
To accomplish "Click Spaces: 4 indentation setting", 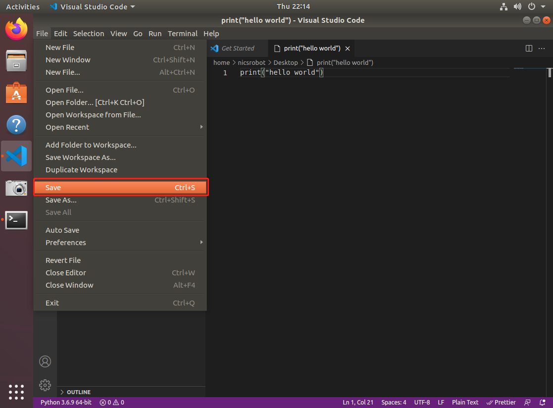I will coord(394,403).
